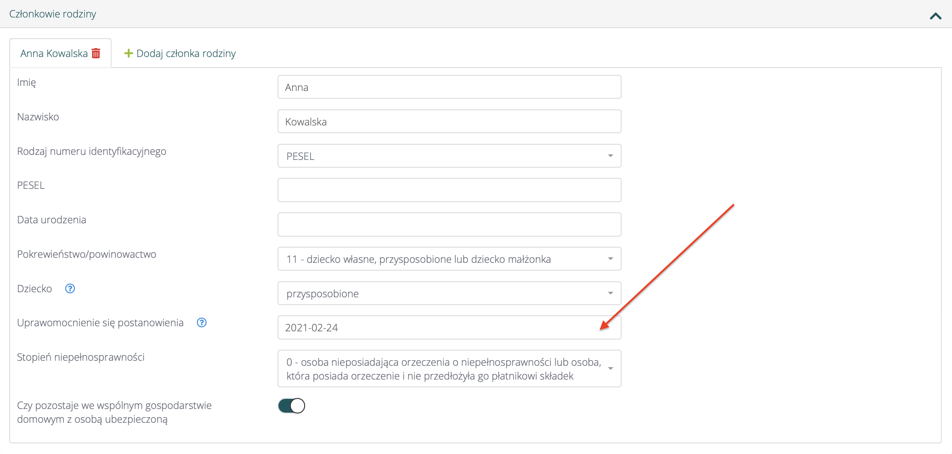Click the green plus icon to add member
This screenshot has height=454, width=952.
(129, 53)
